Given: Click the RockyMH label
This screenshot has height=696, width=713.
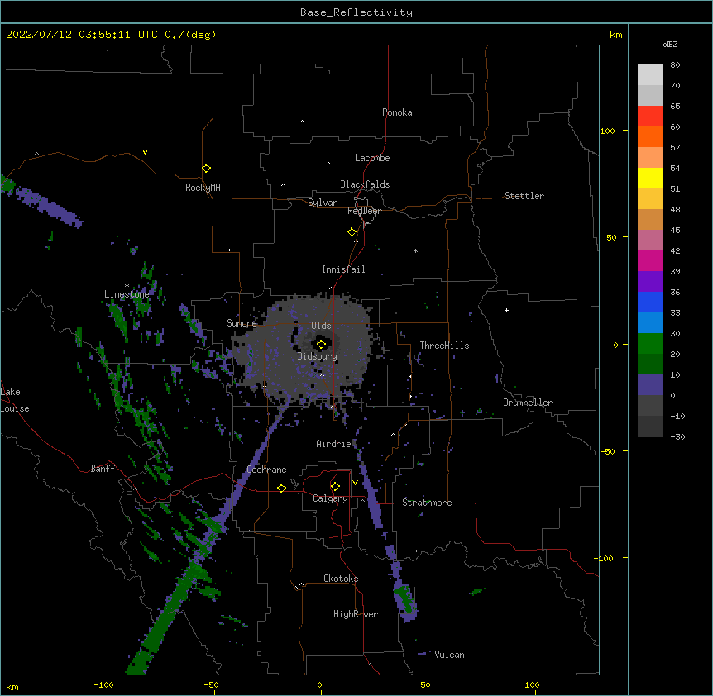Looking at the screenshot, I should coord(203,188).
